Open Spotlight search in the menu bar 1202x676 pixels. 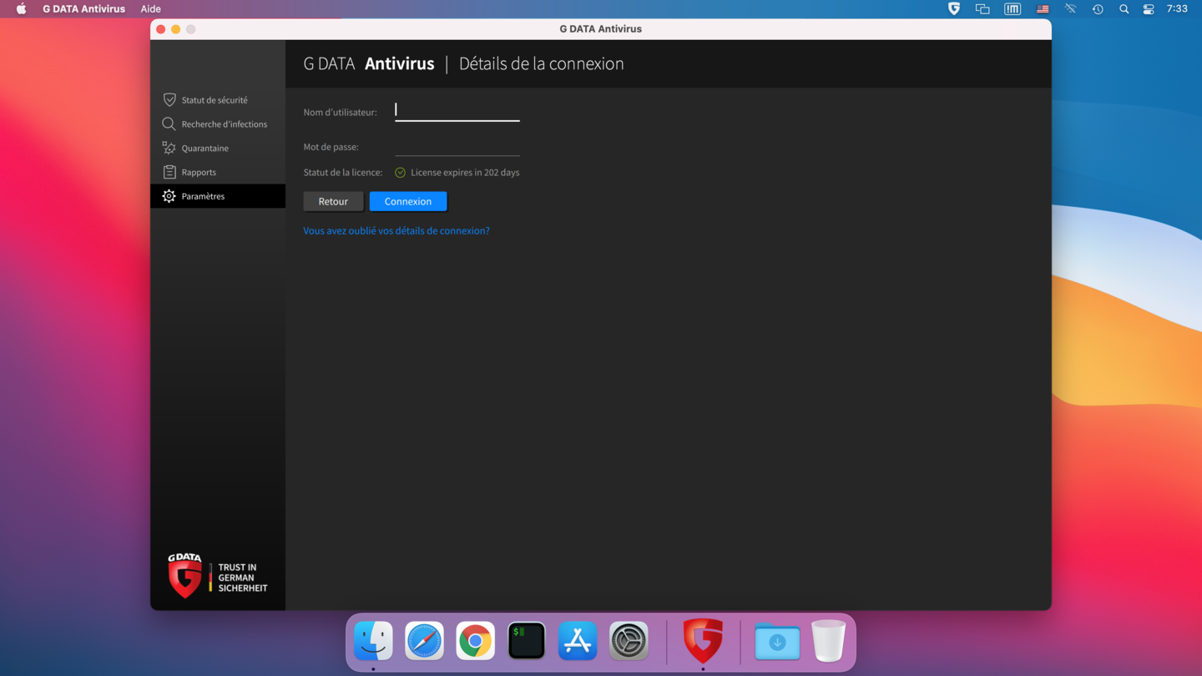click(1124, 9)
